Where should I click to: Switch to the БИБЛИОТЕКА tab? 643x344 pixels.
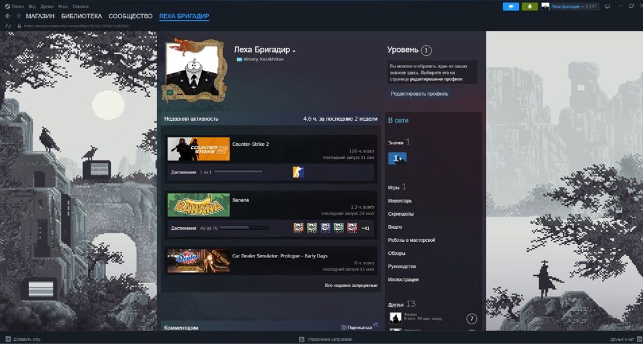point(82,16)
